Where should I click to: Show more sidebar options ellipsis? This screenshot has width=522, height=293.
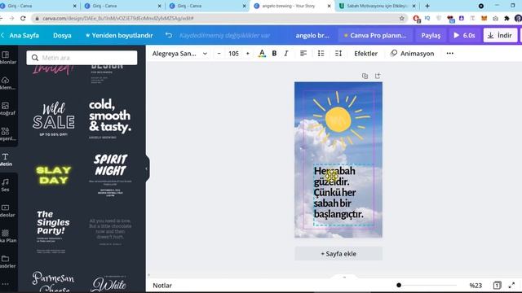click(5, 284)
